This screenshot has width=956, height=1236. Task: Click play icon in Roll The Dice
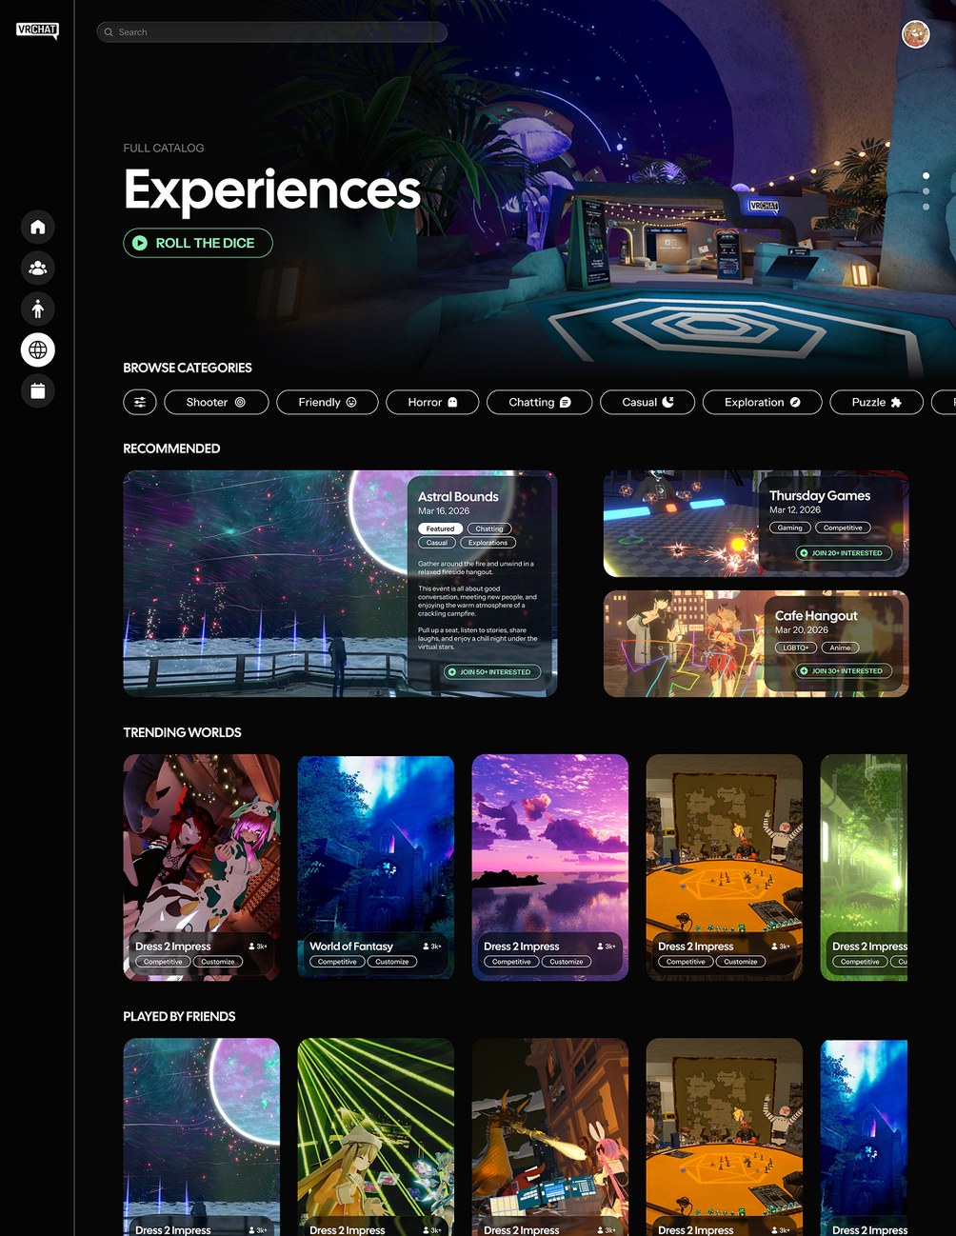pos(140,243)
